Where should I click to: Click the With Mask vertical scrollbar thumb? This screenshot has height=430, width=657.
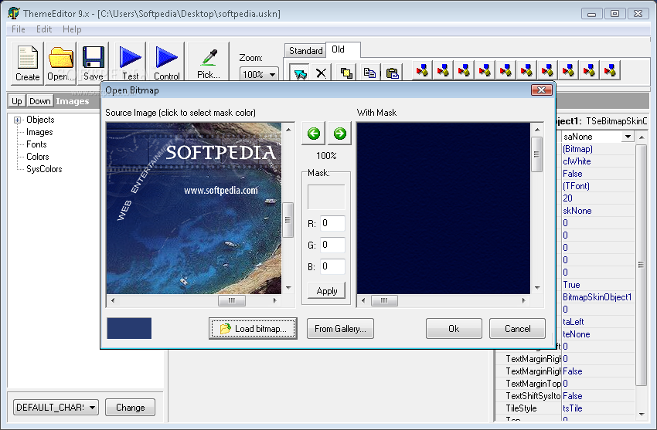[537, 154]
